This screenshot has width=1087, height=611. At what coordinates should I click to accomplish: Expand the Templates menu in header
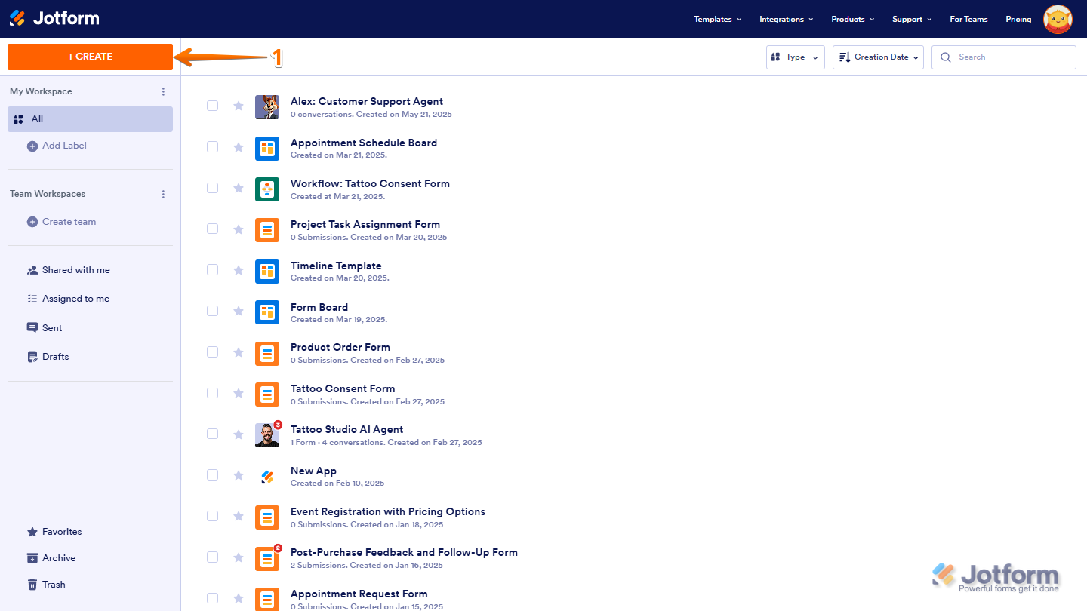pos(717,19)
